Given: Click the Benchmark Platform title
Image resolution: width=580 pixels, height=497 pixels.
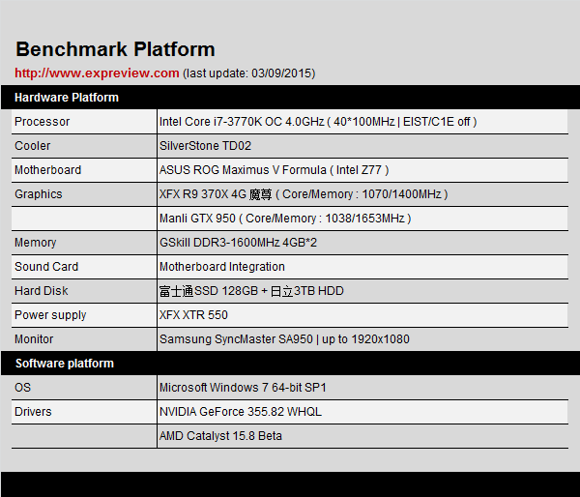Looking at the screenshot, I should [x=115, y=49].
